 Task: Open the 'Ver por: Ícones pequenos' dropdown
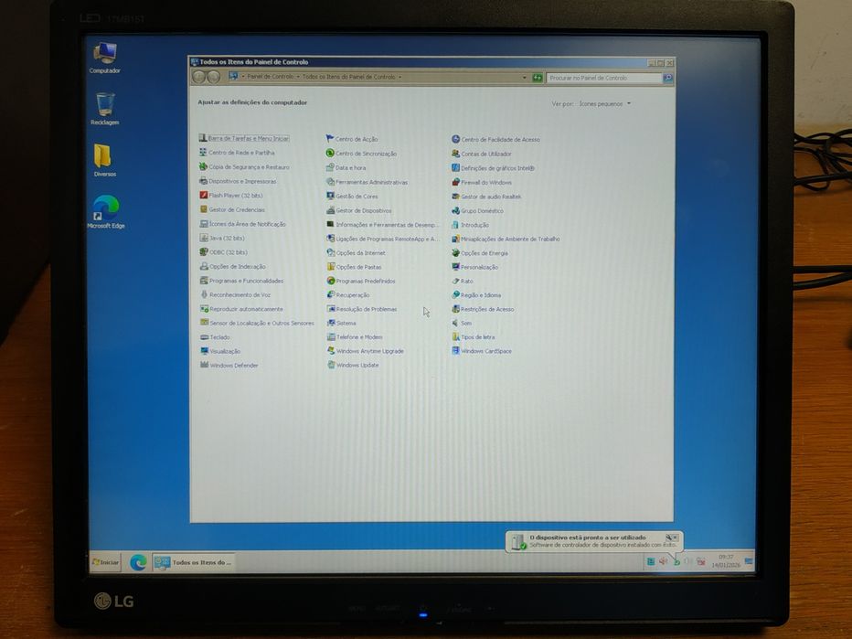605,104
